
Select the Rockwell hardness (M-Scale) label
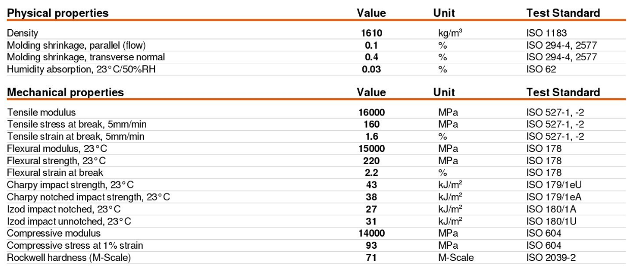(69, 258)
